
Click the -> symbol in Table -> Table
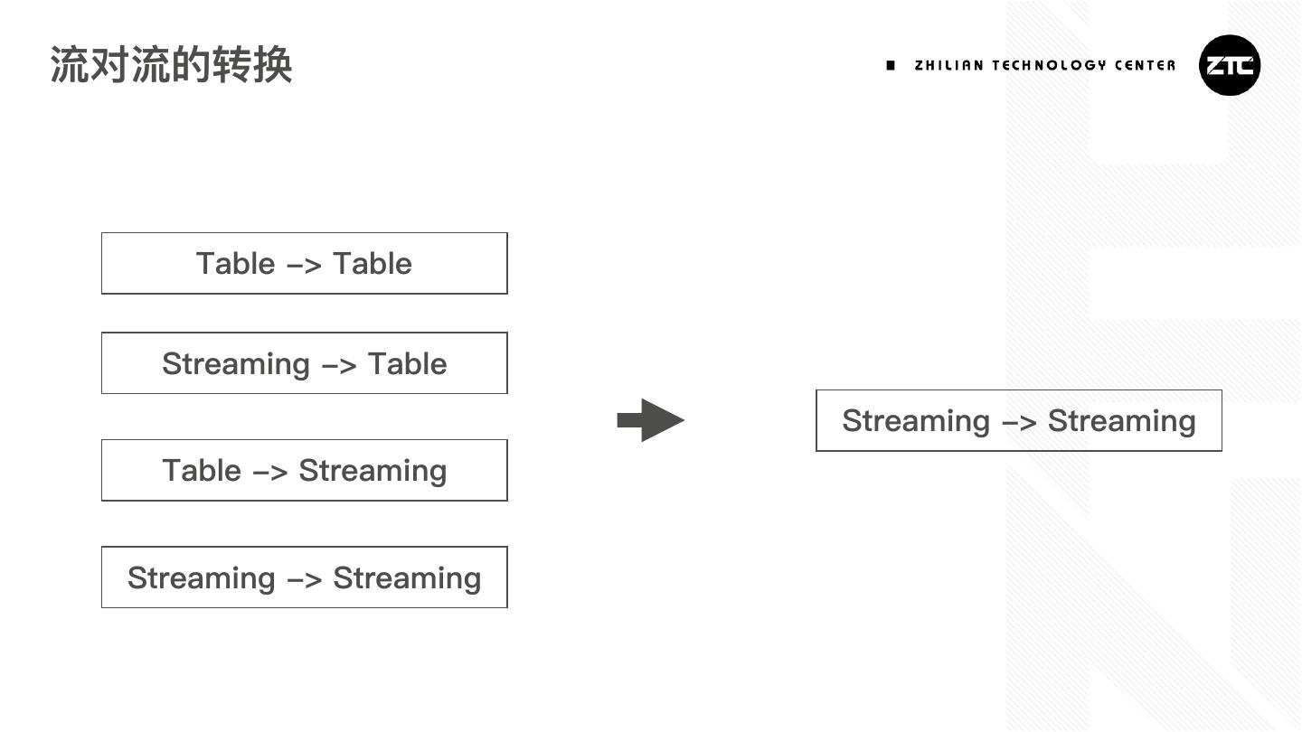pos(304,265)
